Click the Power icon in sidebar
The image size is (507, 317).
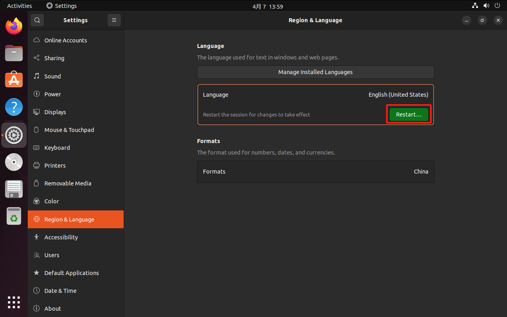click(x=36, y=94)
